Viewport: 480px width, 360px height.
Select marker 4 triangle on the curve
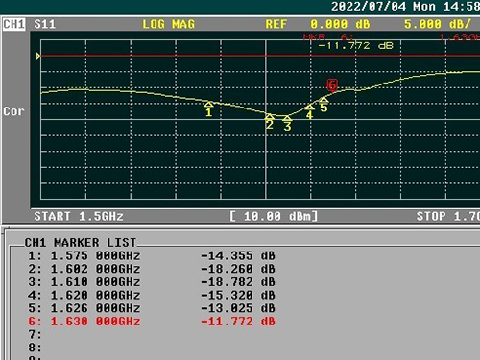[309, 108]
